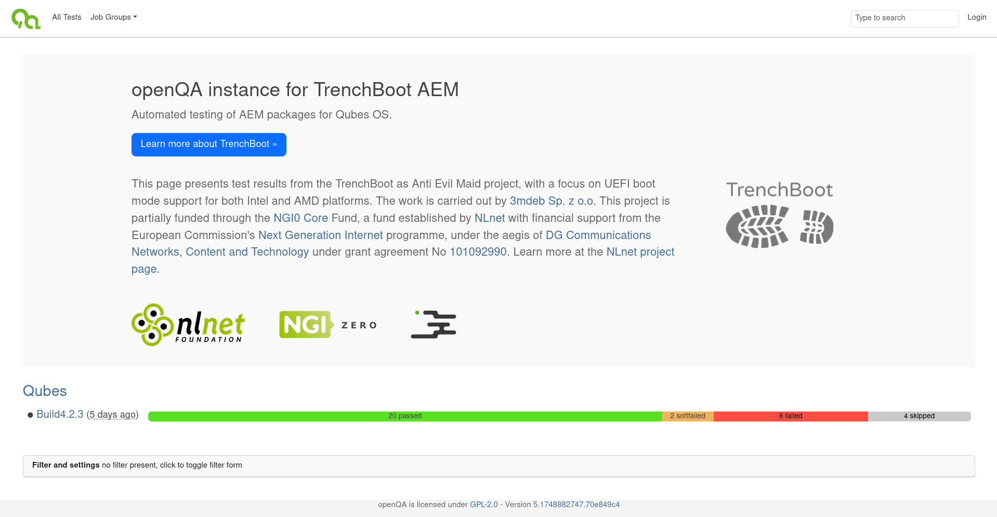Viewport: 997px width, 517px height.
Task: Show the 5 days ago timestamp tooltip
Action: pyautogui.click(x=112, y=415)
